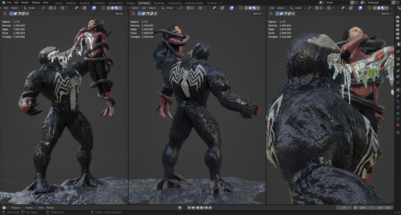Open the Render properties tab
Image resolution: width=401 pixels, height=215 pixels.
point(398,59)
